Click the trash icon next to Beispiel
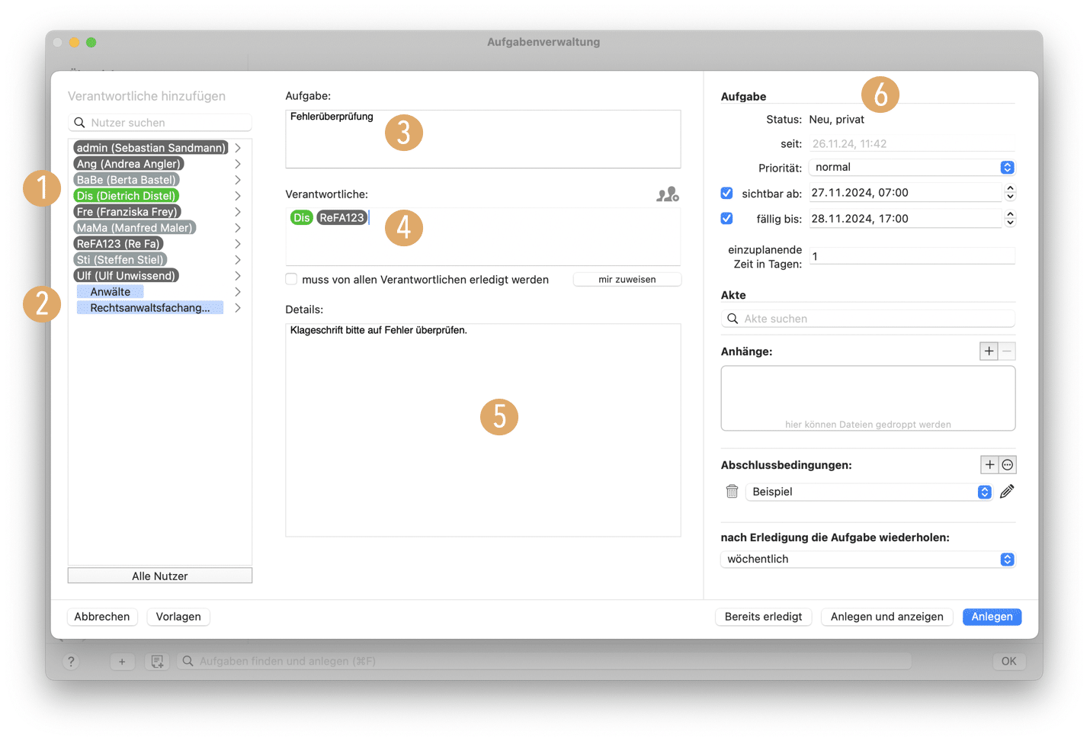Screen dimensions: 1090x741 (732, 492)
